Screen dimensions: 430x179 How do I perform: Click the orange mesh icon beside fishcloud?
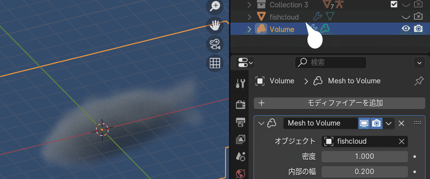click(x=261, y=17)
